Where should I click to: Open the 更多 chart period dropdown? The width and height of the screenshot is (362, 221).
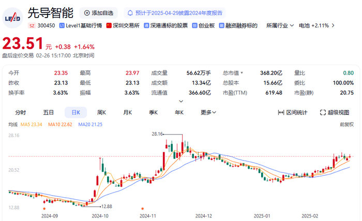(208, 113)
